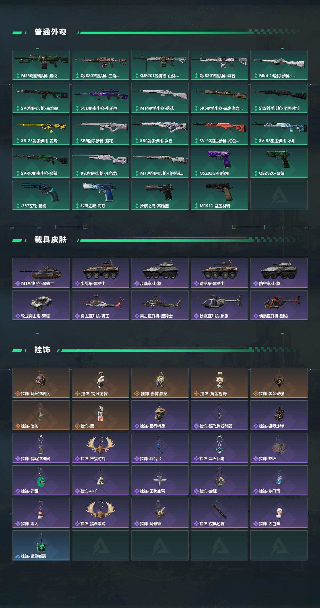Choose the 挂饰-彩蛋 green egg charm
320x608 pixels.
click(41, 480)
